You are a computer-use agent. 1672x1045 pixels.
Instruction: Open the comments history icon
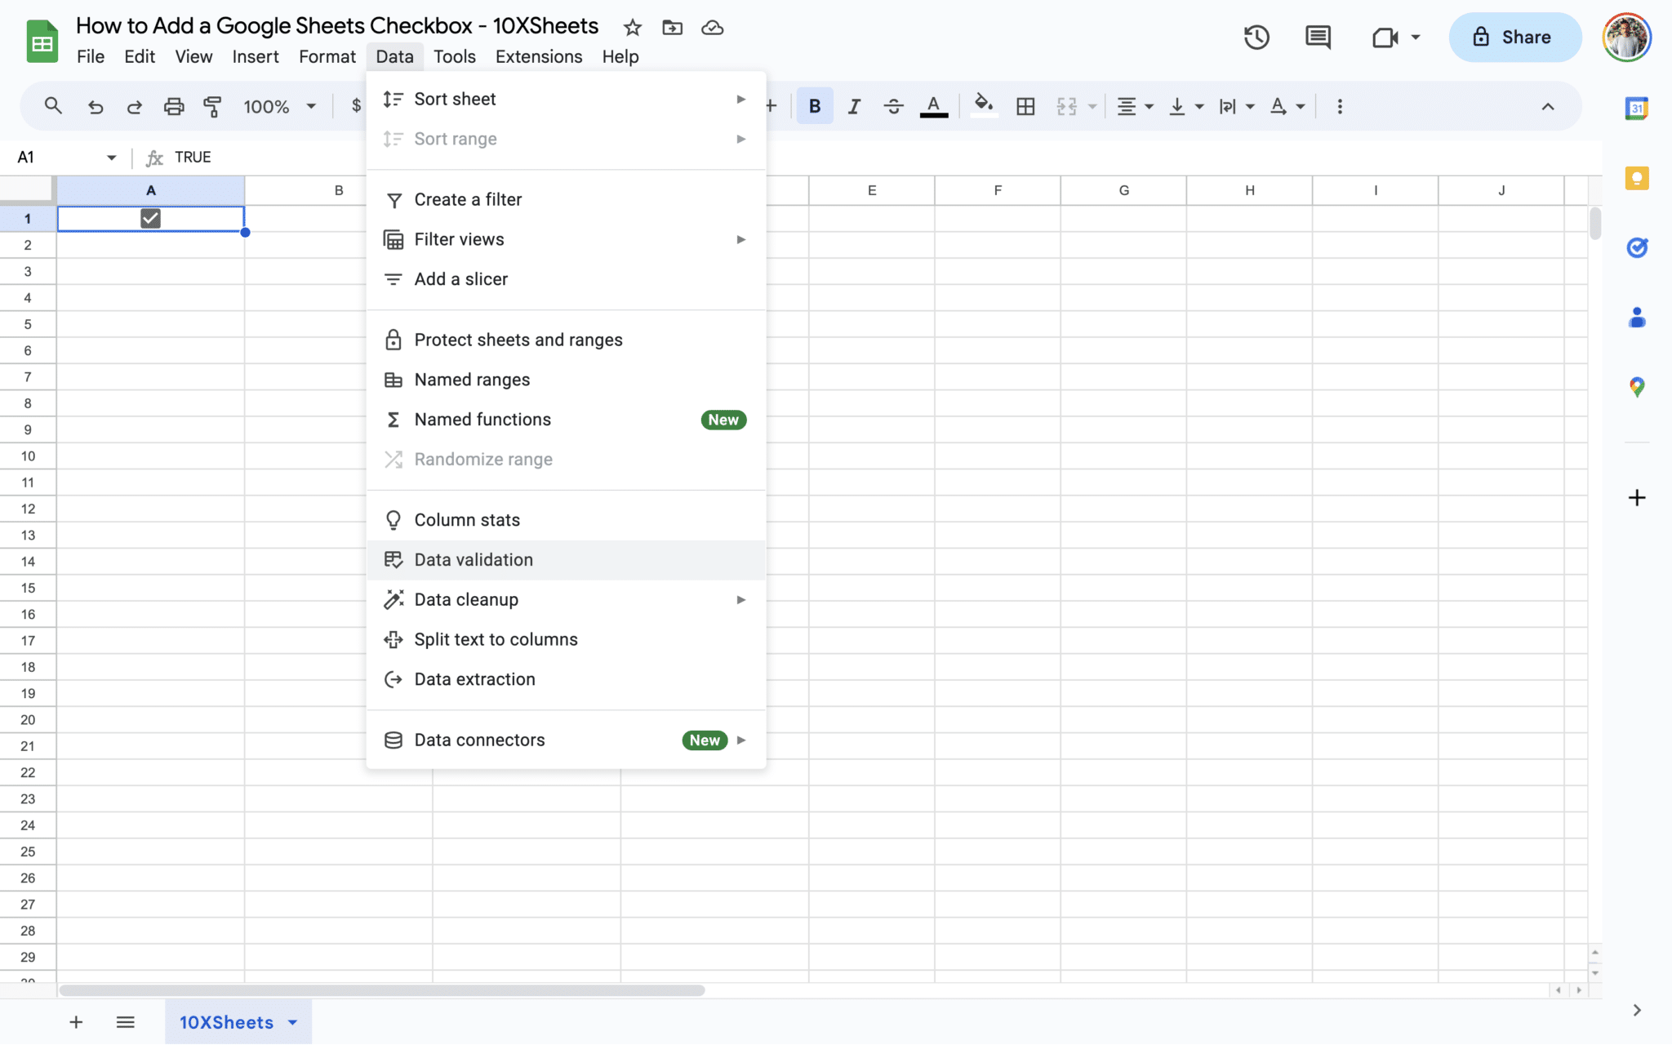[1318, 37]
